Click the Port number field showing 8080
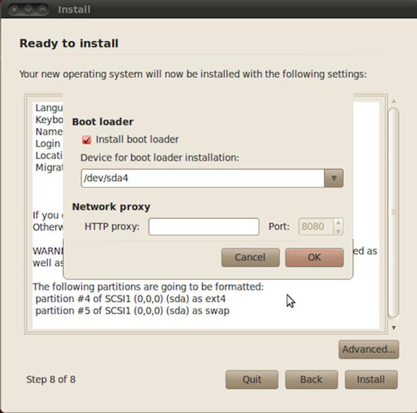417x413 pixels. (315, 227)
